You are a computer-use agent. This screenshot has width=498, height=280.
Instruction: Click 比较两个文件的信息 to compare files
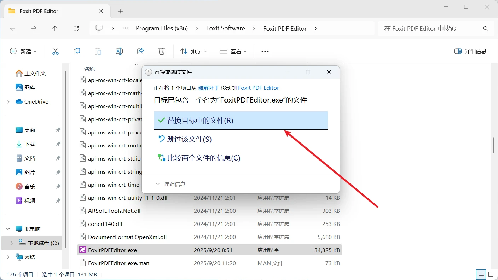pos(203,158)
